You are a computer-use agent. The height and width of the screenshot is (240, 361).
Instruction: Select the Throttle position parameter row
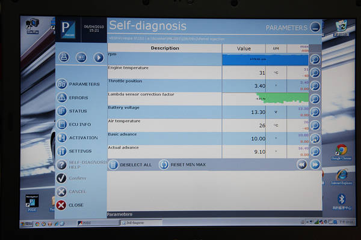coord(164,85)
